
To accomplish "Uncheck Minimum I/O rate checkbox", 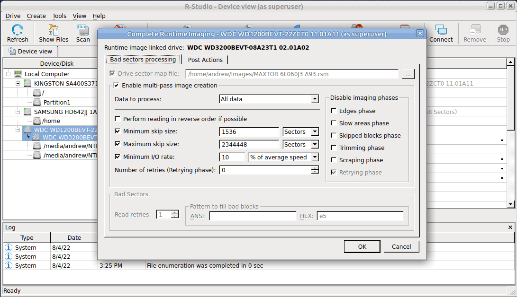I will coord(118,157).
